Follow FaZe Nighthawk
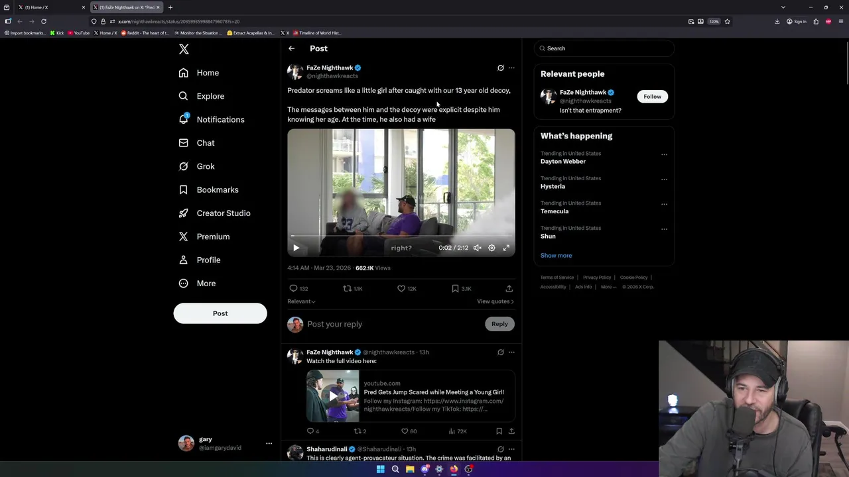 (x=652, y=97)
